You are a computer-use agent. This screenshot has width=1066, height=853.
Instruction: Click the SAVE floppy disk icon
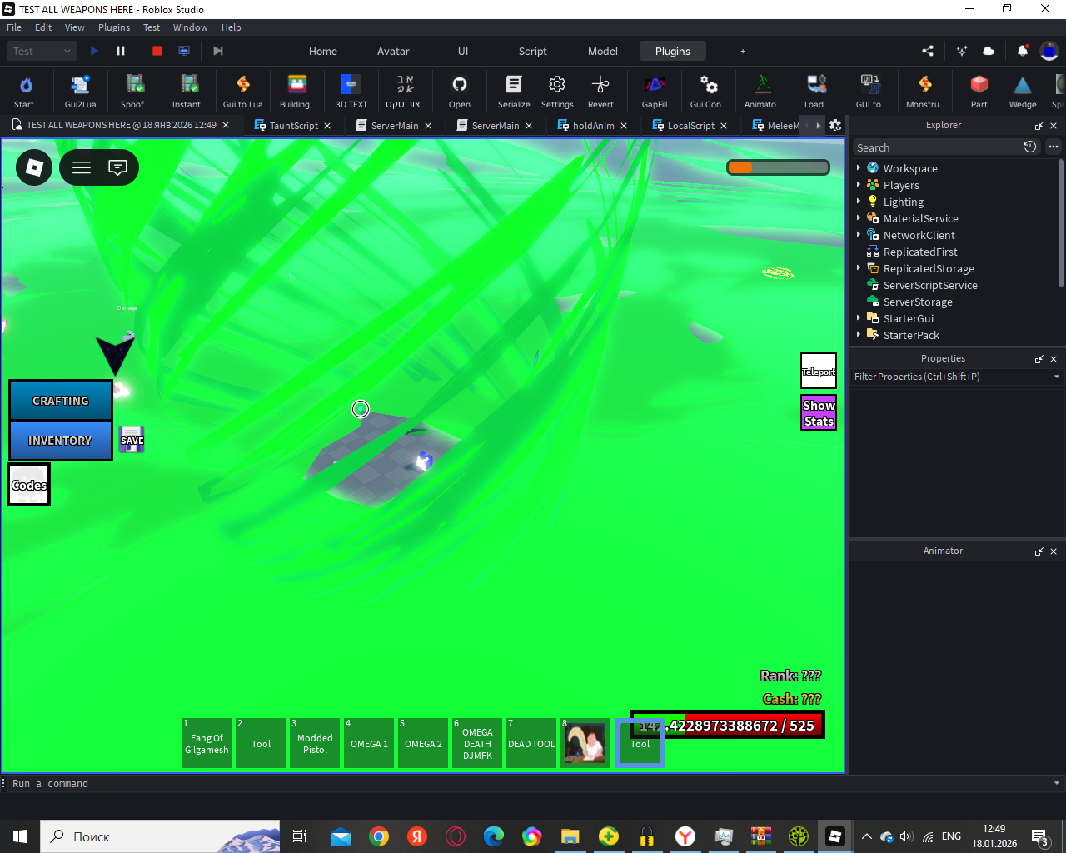pyautogui.click(x=132, y=440)
